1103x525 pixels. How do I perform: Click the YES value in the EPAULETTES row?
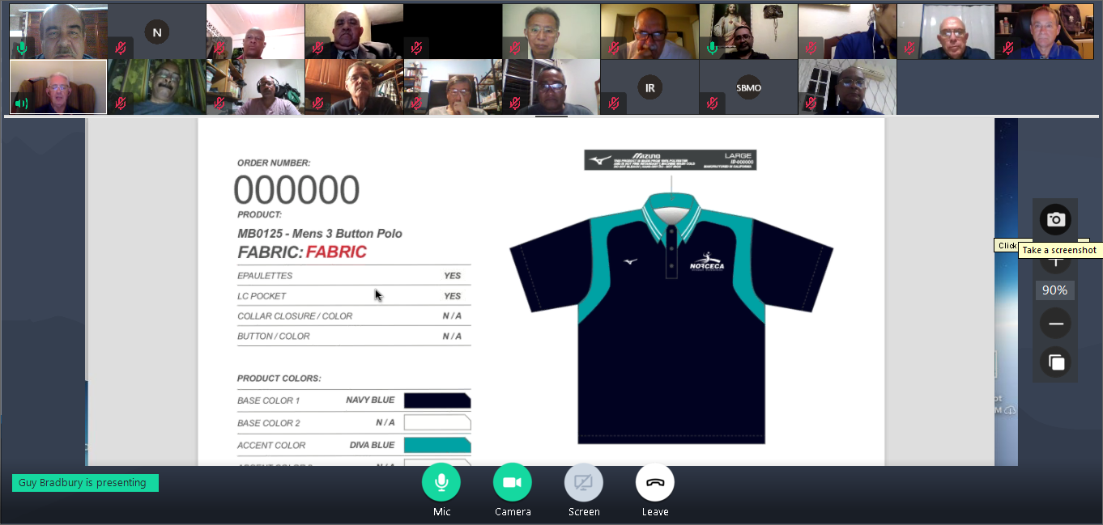(x=452, y=276)
